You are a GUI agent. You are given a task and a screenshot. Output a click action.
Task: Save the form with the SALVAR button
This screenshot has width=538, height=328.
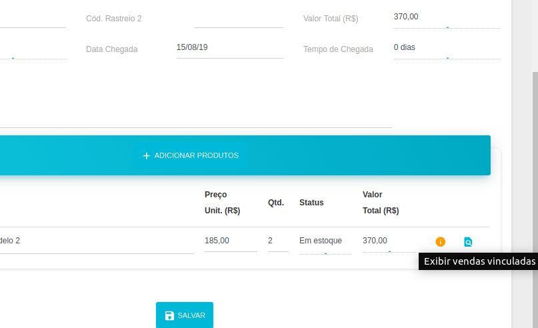tap(185, 315)
